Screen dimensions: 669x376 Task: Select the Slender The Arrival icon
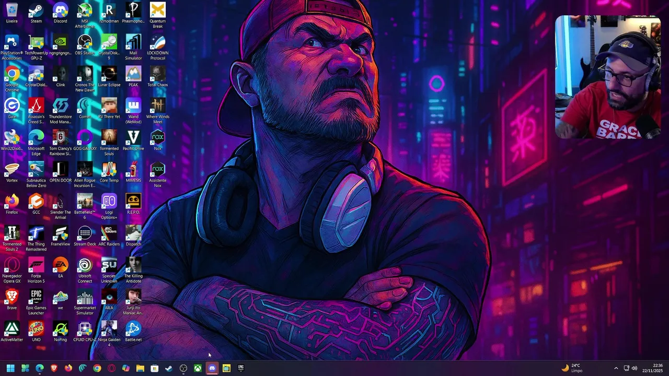pyautogui.click(x=61, y=207)
